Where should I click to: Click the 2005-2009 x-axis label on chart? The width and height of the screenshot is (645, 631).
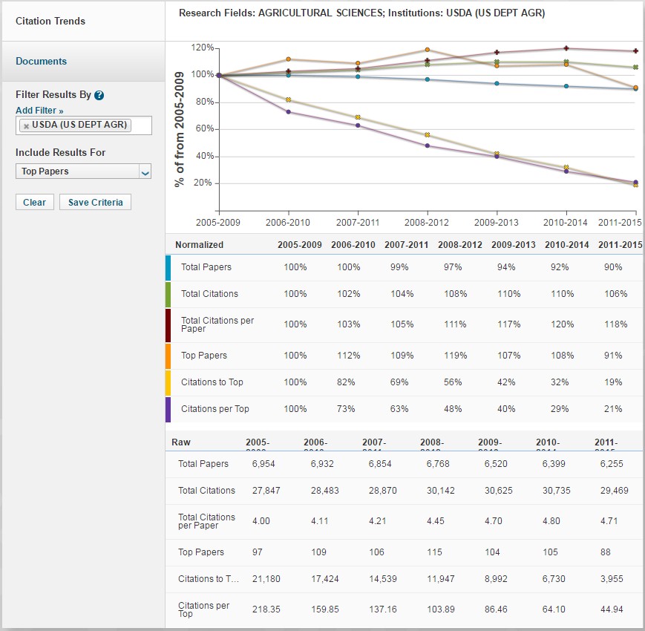[218, 223]
